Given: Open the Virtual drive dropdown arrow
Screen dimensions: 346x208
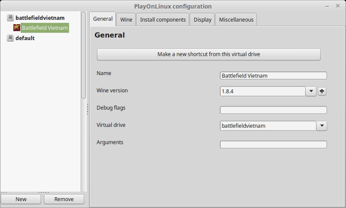Looking at the screenshot, I should click(322, 125).
